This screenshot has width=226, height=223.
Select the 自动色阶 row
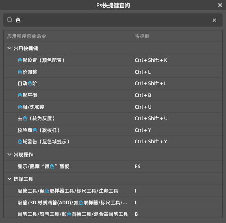[x=113, y=83]
